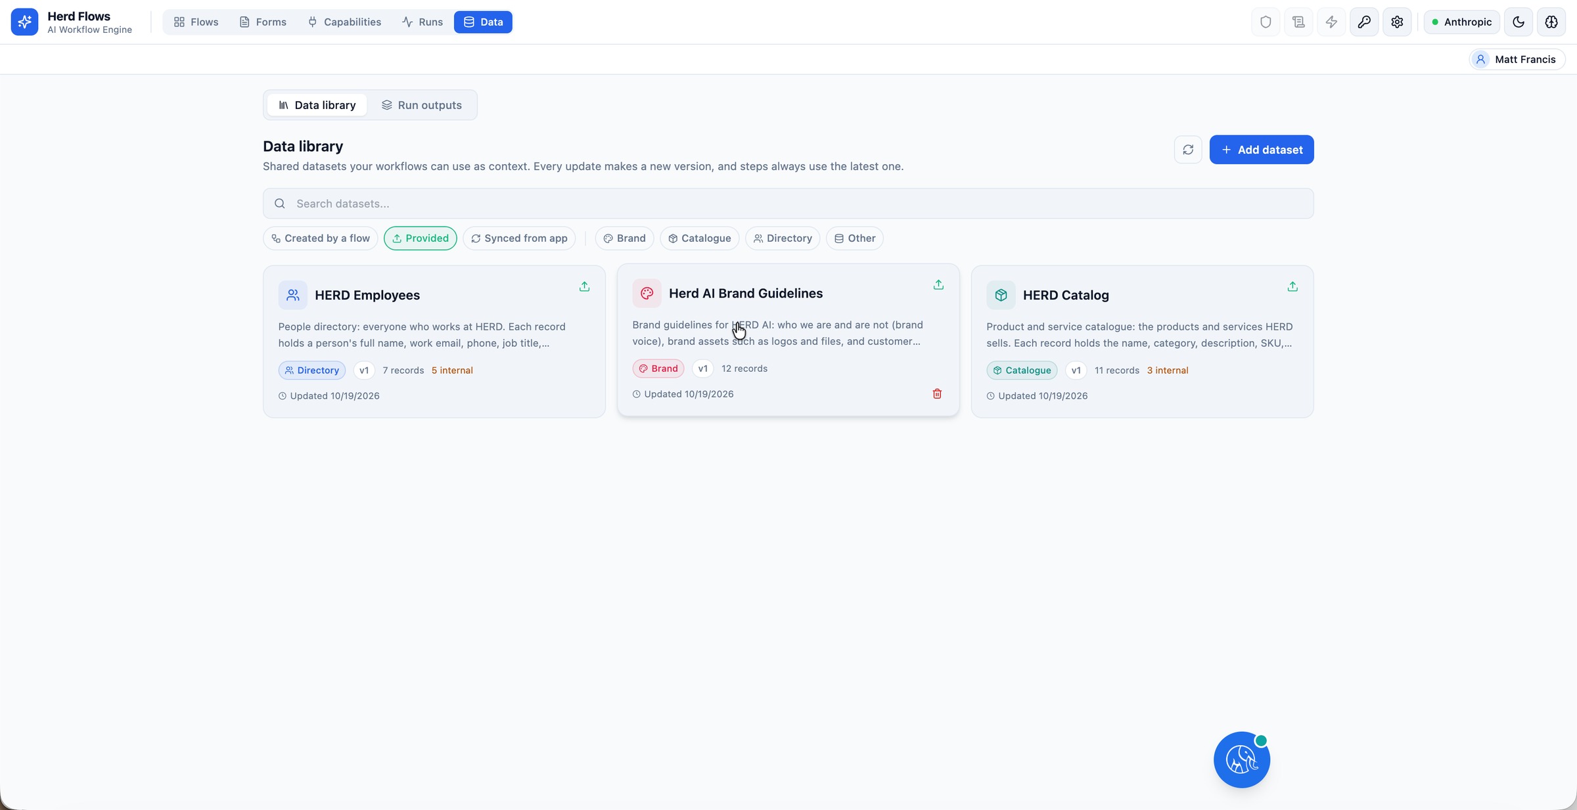This screenshot has width=1577, height=810.
Task: Toggle off the Provided filter chip
Action: click(x=421, y=238)
